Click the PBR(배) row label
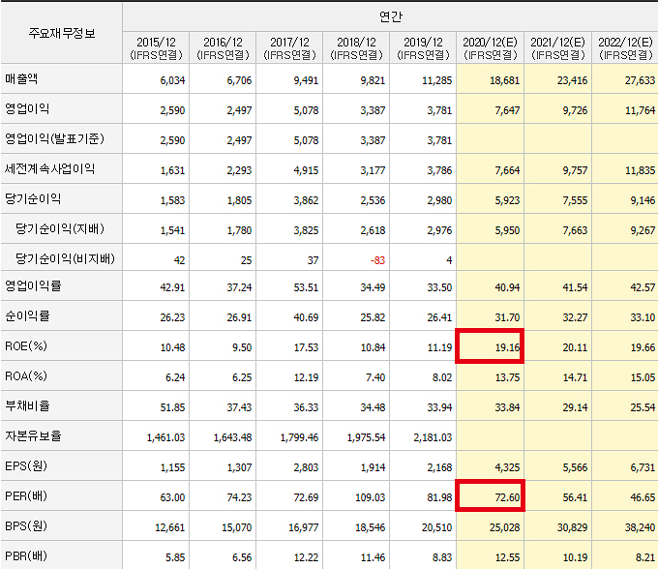 [26, 556]
